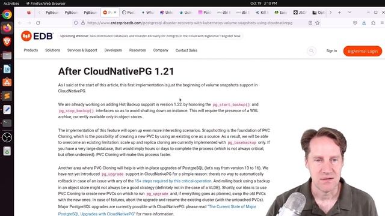The image size is (385, 216).
Task: Open OBS Studio from the dock
Action: point(7,137)
